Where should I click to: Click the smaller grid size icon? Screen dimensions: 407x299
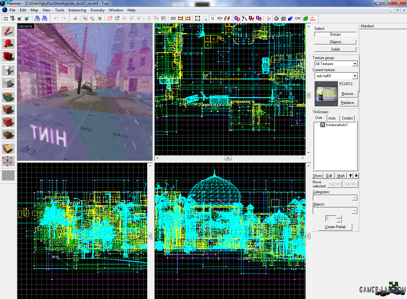pyautogui.click(x=20, y=18)
